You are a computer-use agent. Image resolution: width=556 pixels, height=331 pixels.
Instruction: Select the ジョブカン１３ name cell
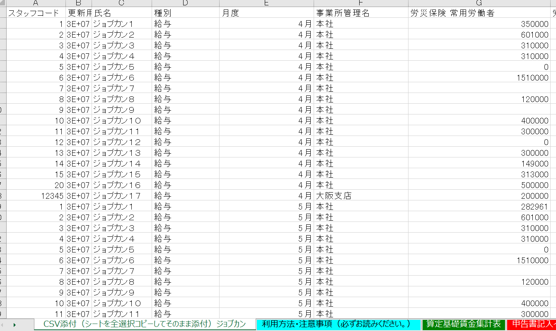tap(122, 152)
